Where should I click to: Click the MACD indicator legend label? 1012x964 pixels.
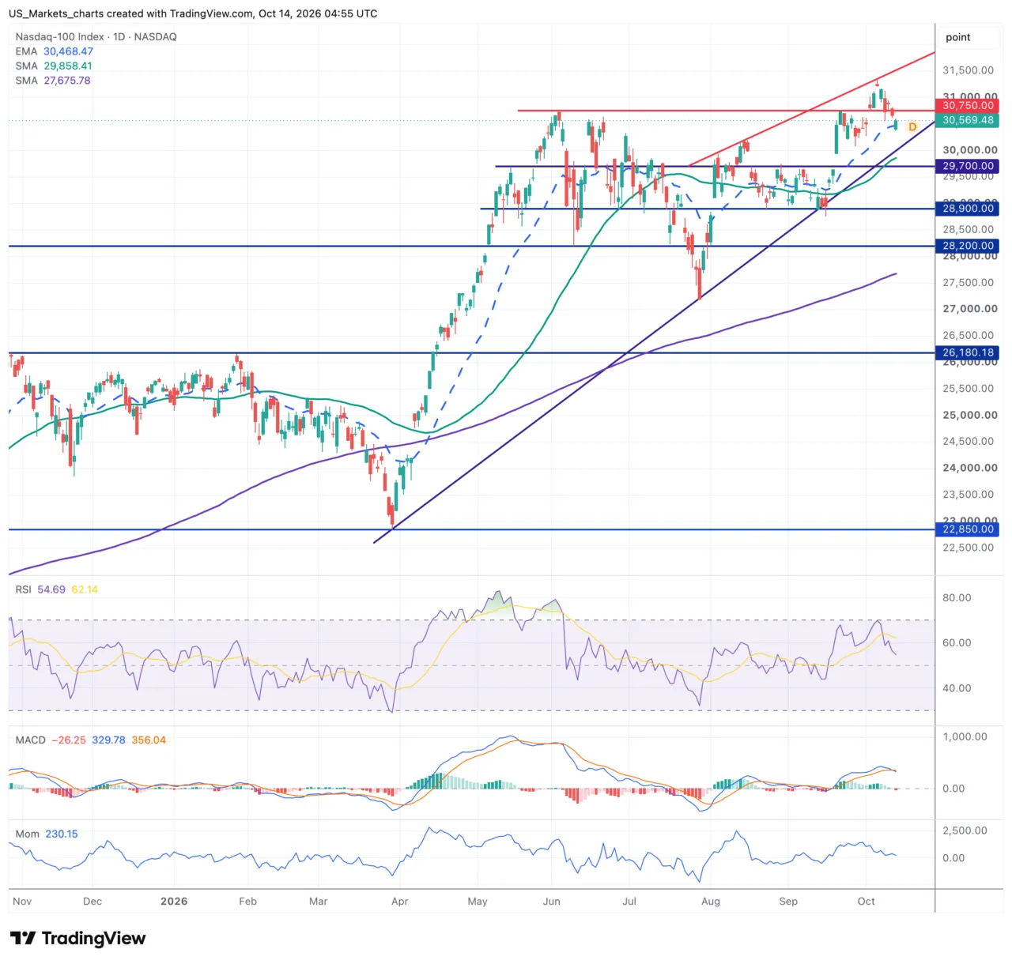tap(31, 740)
